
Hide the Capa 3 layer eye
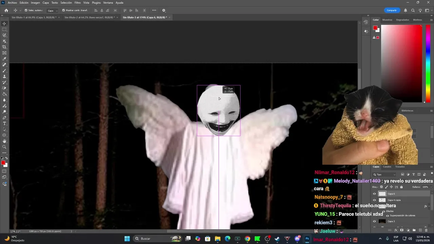coord(374,221)
